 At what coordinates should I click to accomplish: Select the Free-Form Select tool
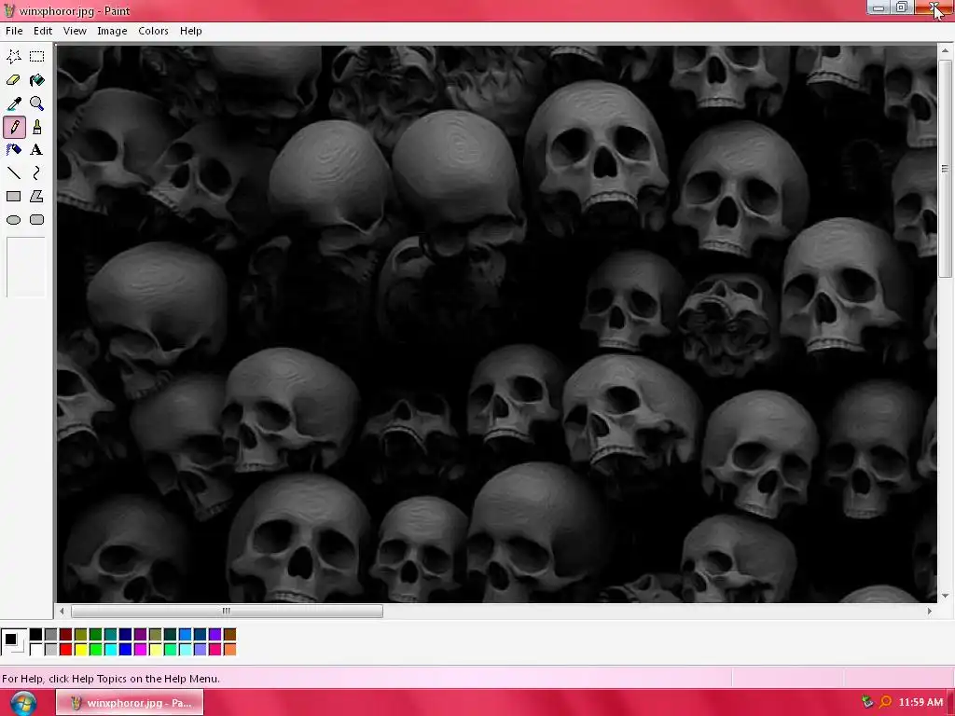tap(13, 57)
